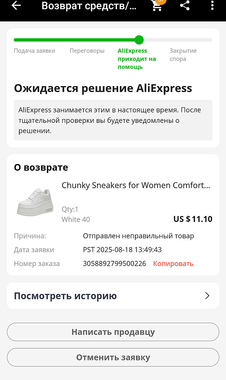Tap the Написать продавцу button
This screenshot has width=226, height=380.
113,332
